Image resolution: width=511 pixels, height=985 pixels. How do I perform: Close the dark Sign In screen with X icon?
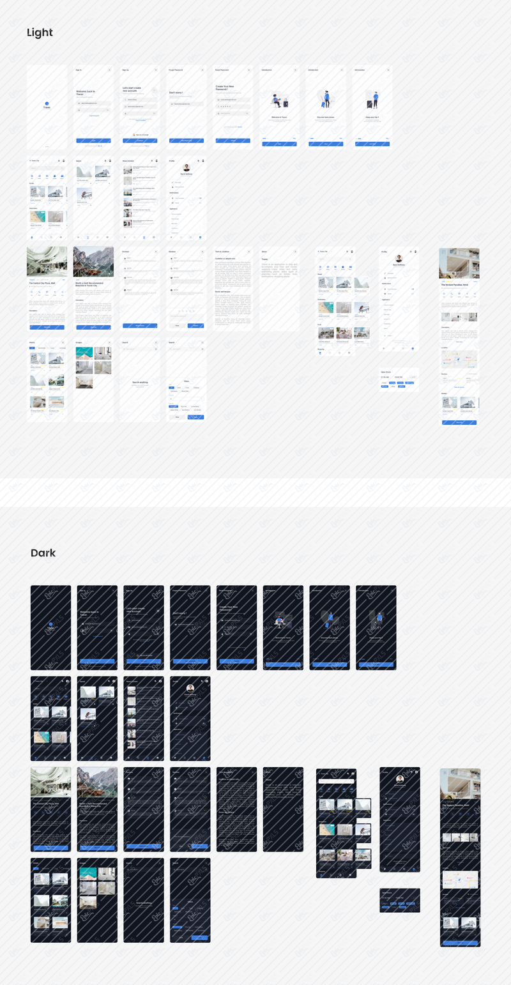(113, 591)
